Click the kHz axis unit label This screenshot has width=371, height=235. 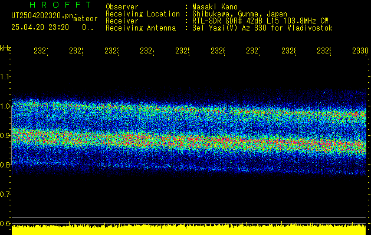(5, 48)
